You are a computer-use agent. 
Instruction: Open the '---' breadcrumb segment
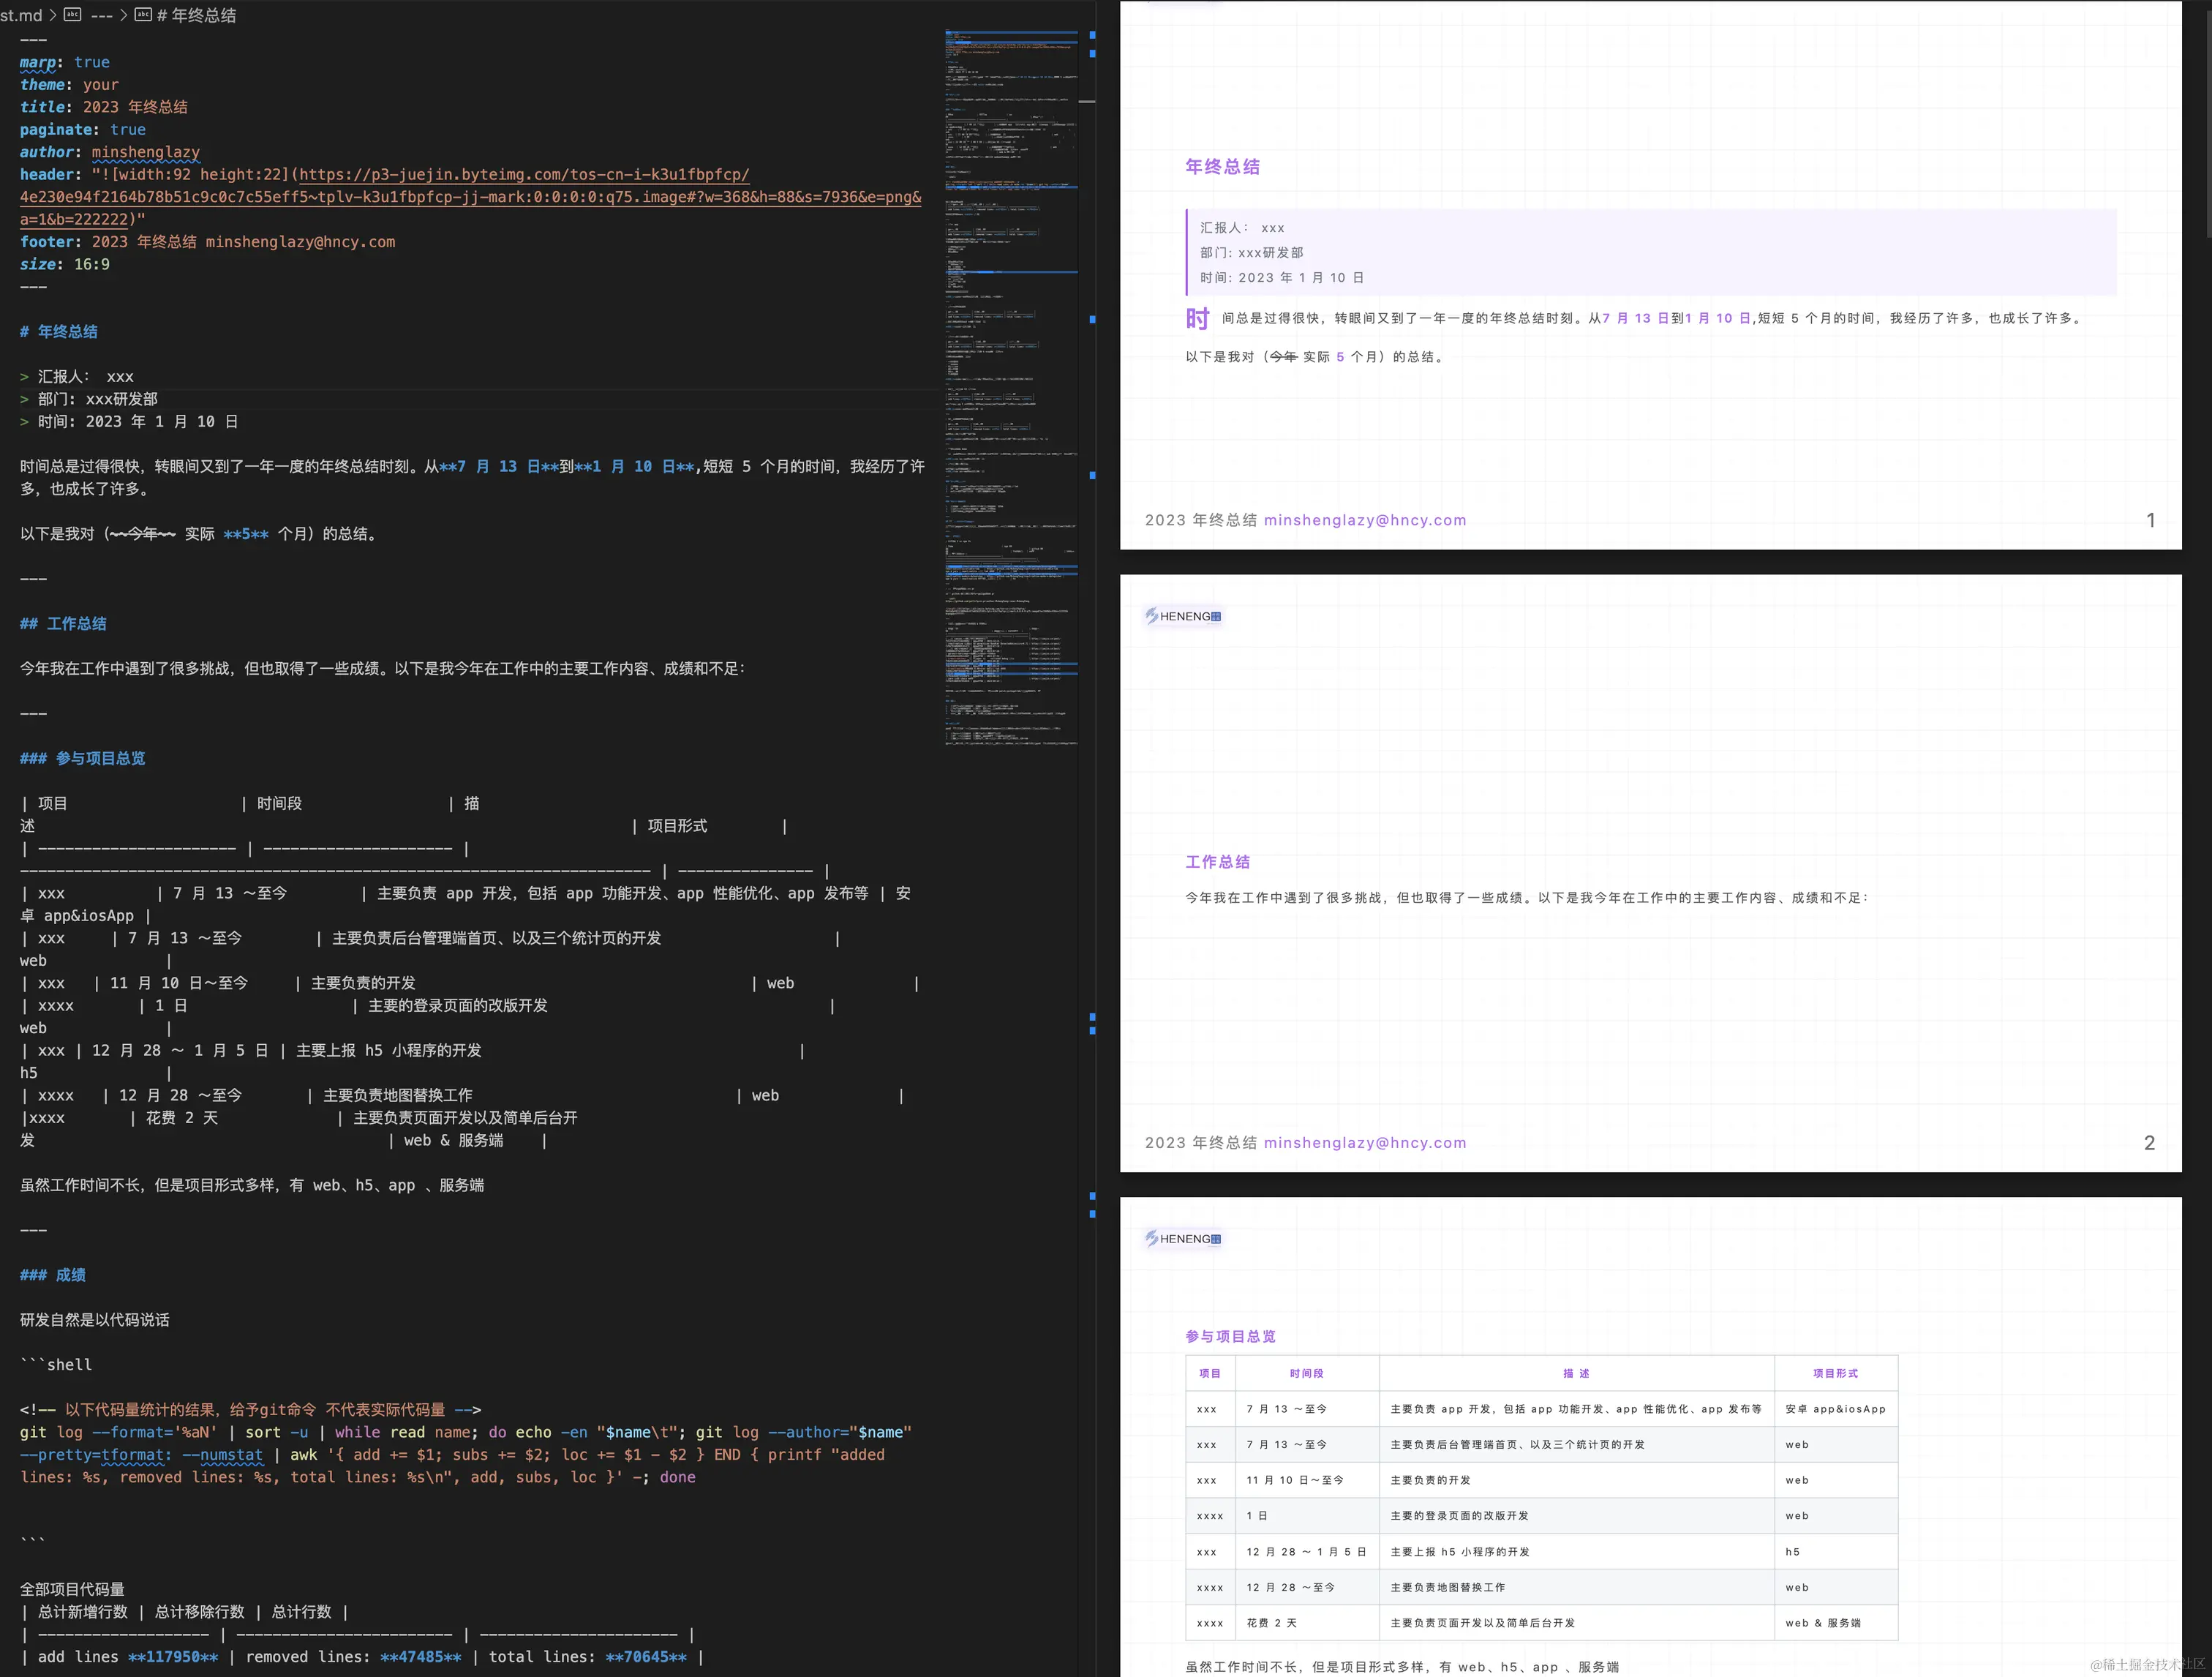tap(101, 15)
